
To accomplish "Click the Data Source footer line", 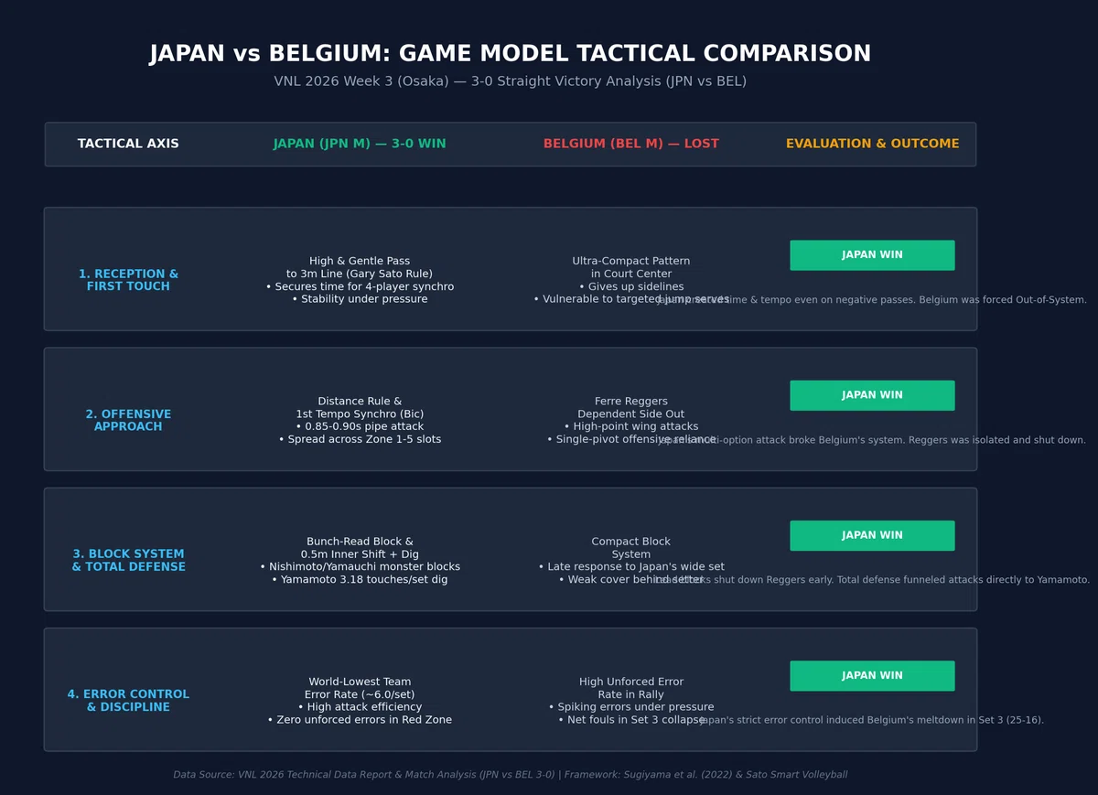I will point(511,775).
